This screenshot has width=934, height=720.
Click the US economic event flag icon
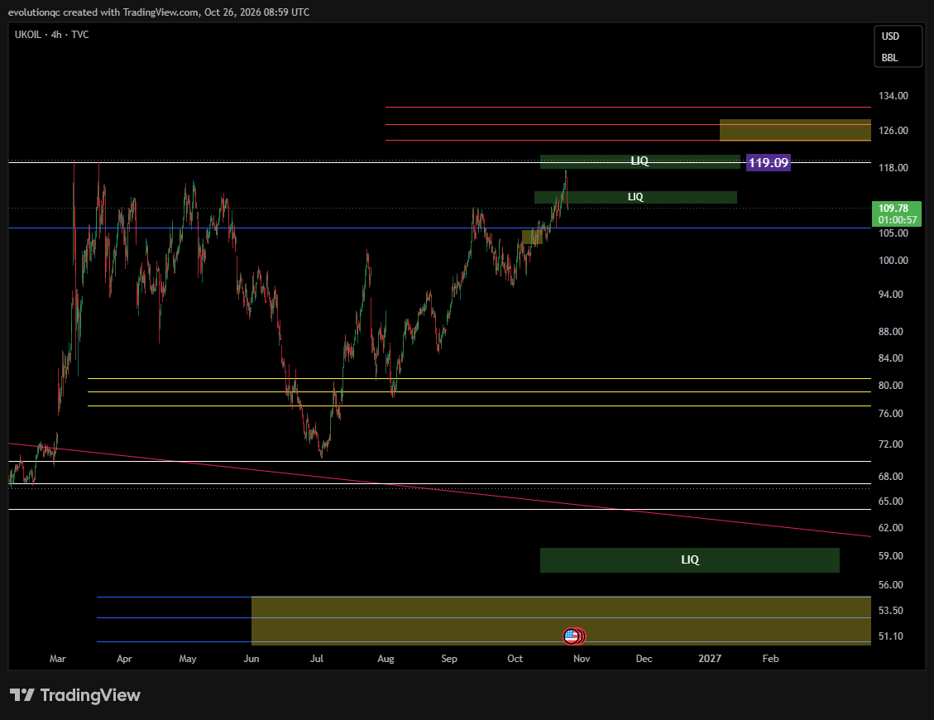571,636
